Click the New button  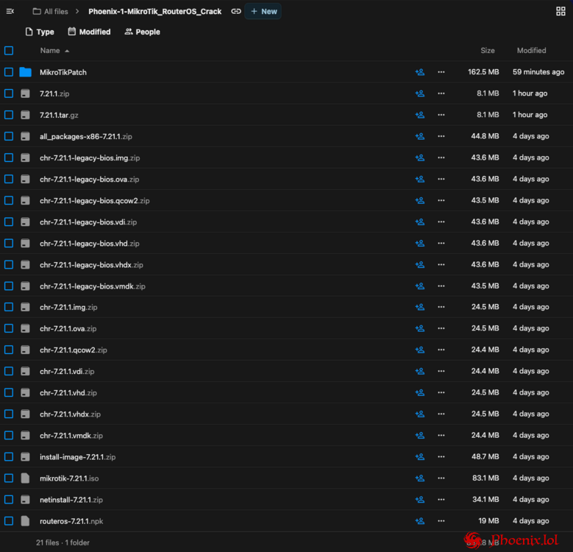[263, 11]
